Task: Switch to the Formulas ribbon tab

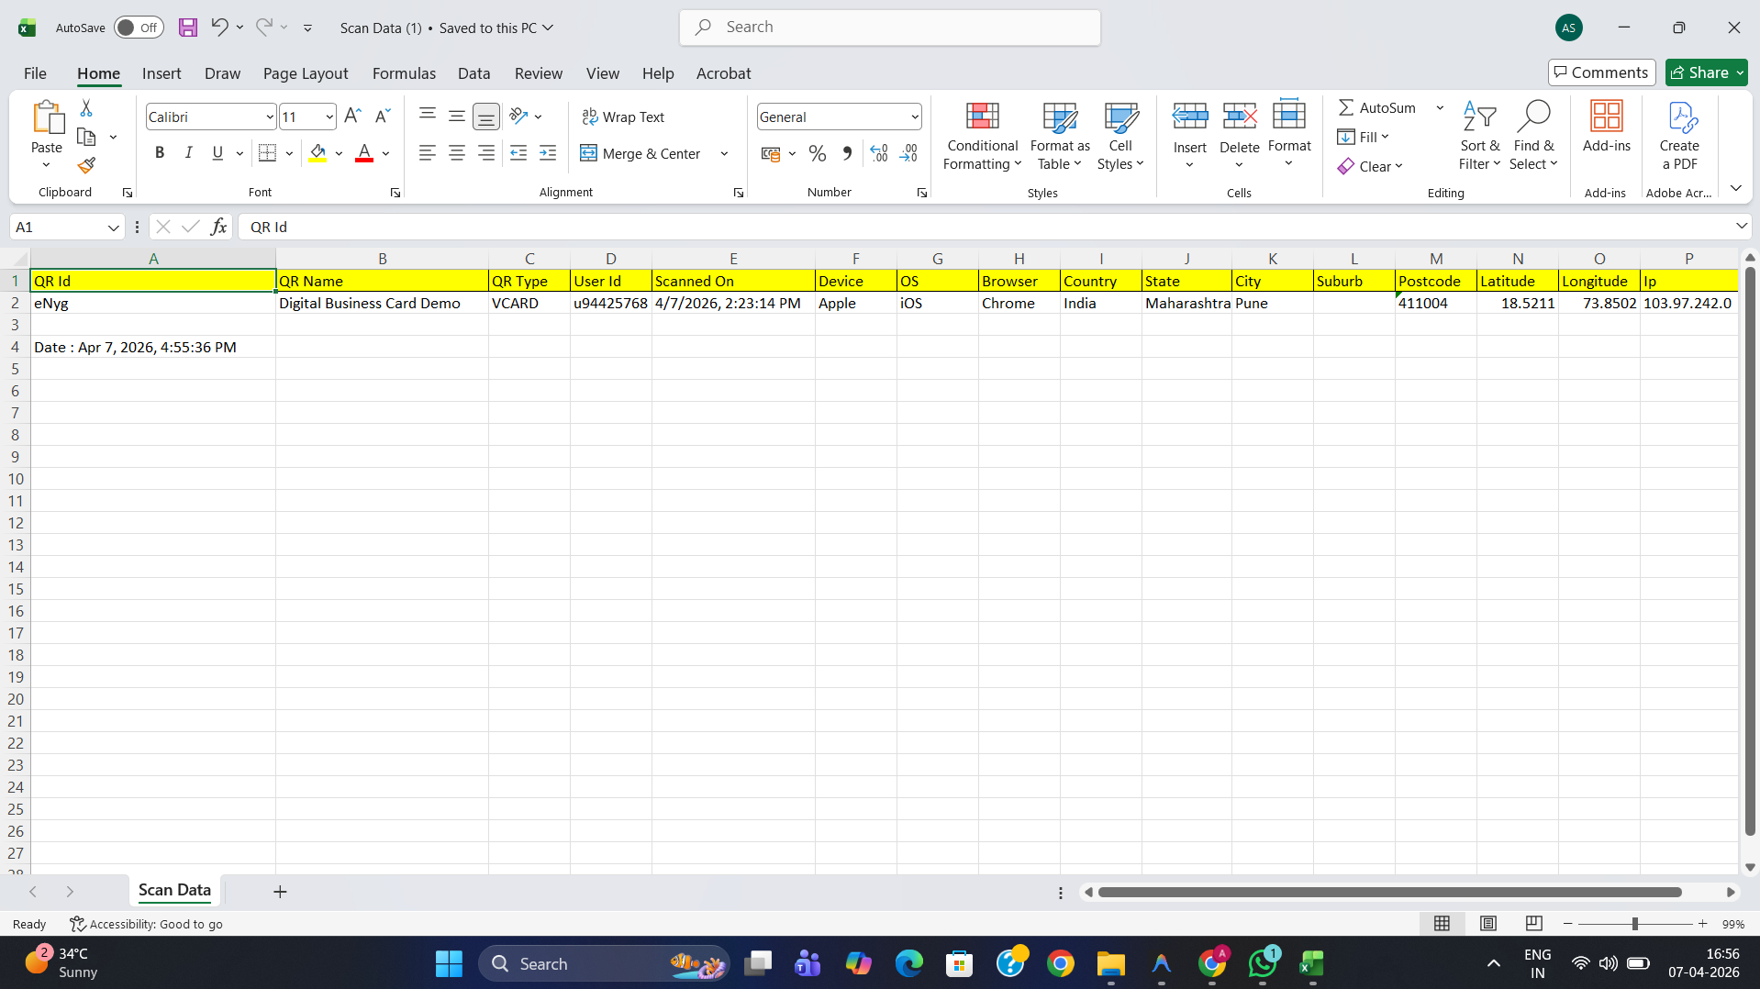Action: coord(404,73)
